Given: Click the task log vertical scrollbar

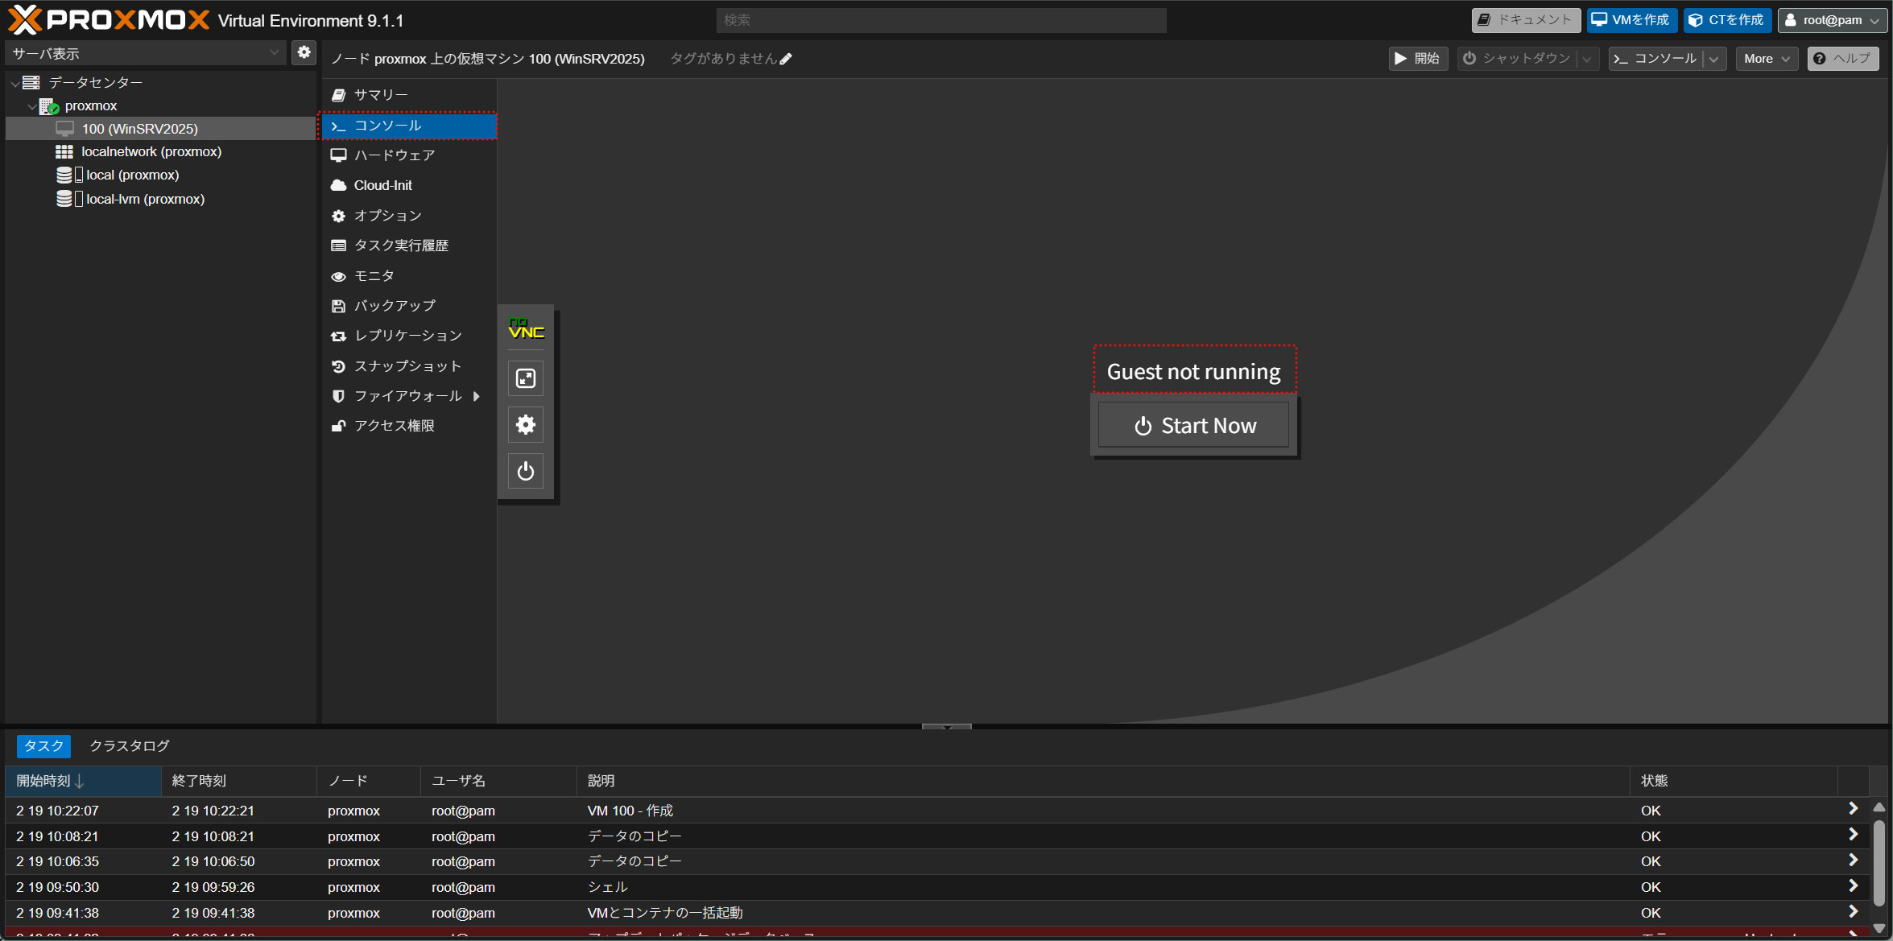Looking at the screenshot, I should [x=1879, y=863].
